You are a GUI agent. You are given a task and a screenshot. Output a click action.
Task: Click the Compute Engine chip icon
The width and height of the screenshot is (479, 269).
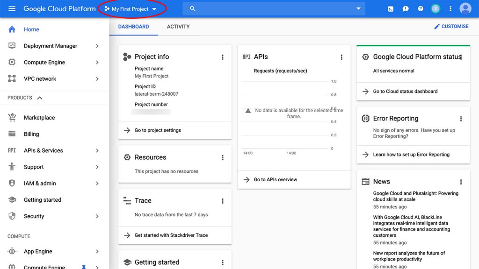tap(12, 62)
